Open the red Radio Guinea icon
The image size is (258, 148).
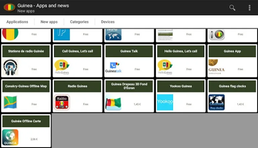point(62,102)
